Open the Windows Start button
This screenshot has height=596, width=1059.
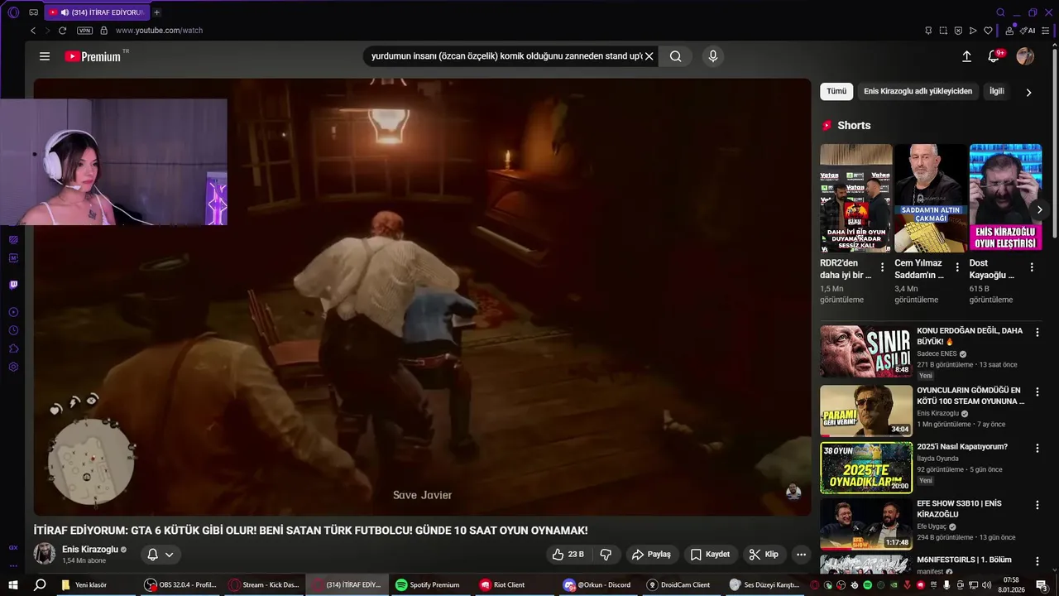[x=15, y=584]
